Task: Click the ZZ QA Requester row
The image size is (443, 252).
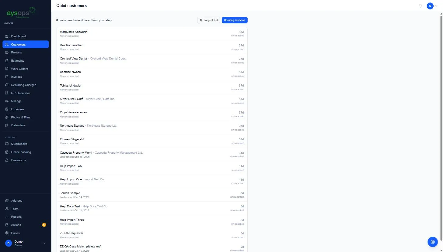Action: (152, 235)
